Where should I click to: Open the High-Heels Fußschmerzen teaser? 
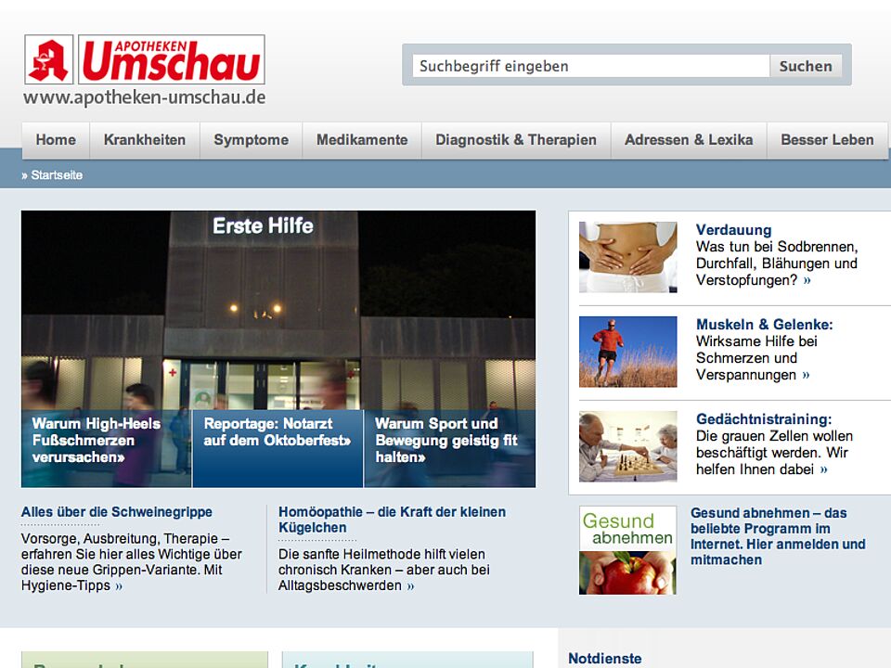(97, 441)
